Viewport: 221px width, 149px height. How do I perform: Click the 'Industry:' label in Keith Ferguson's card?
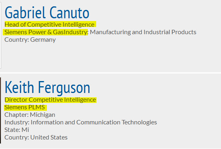17,122
